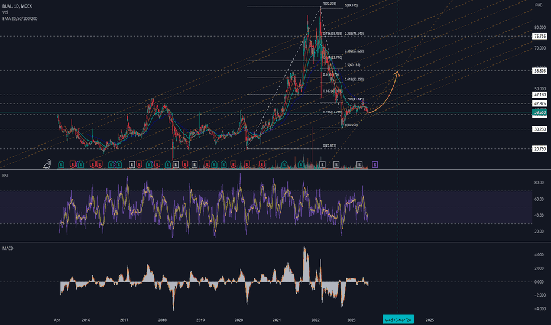Click the Wed 13 Mar '24 date label
This screenshot has height=325, width=551.
coord(398,320)
